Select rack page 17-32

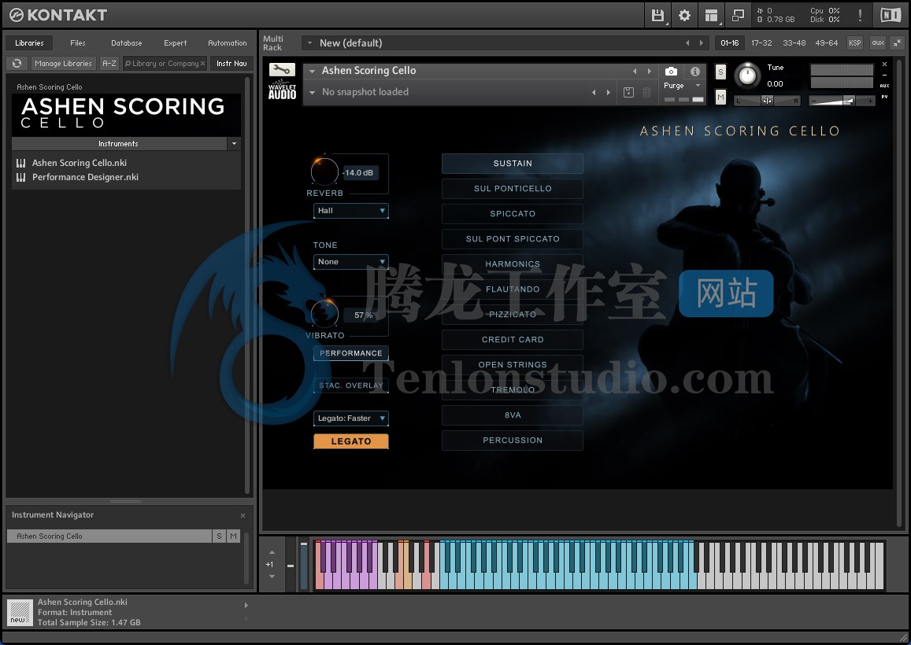point(761,43)
